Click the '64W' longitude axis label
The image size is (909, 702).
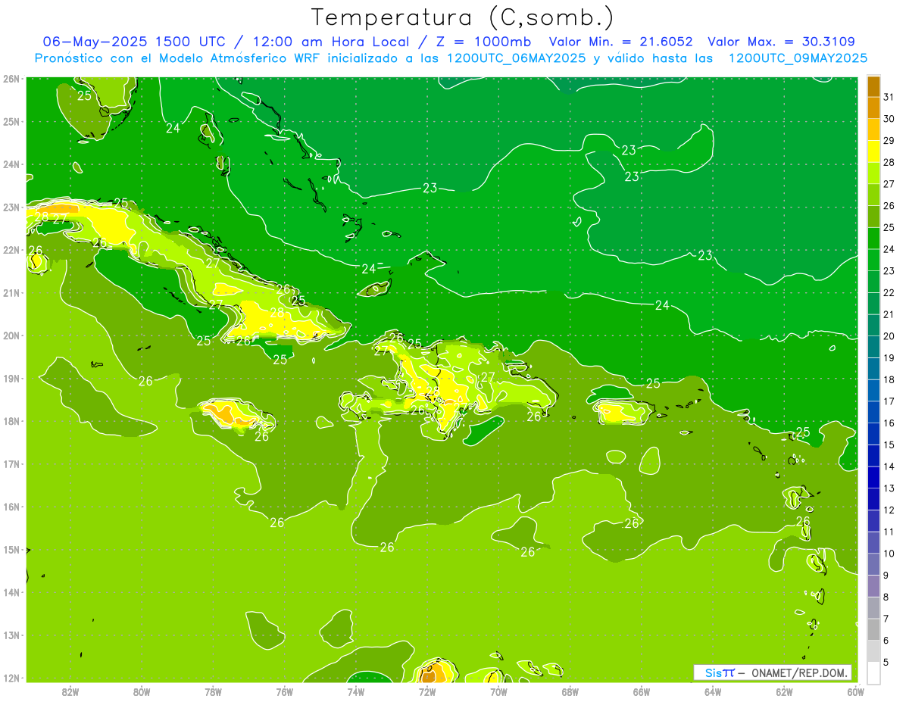pos(713,691)
